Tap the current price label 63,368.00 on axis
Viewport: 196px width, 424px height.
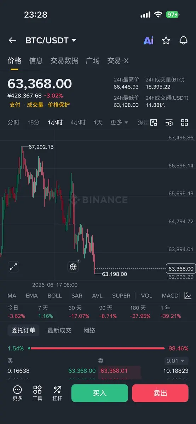181,269
